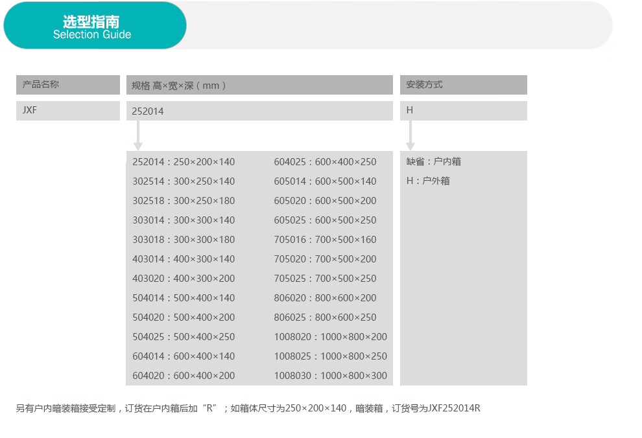Viewport: 642px width, 438px height.
Task: Click the 安装方式 column header
Action: point(463,85)
